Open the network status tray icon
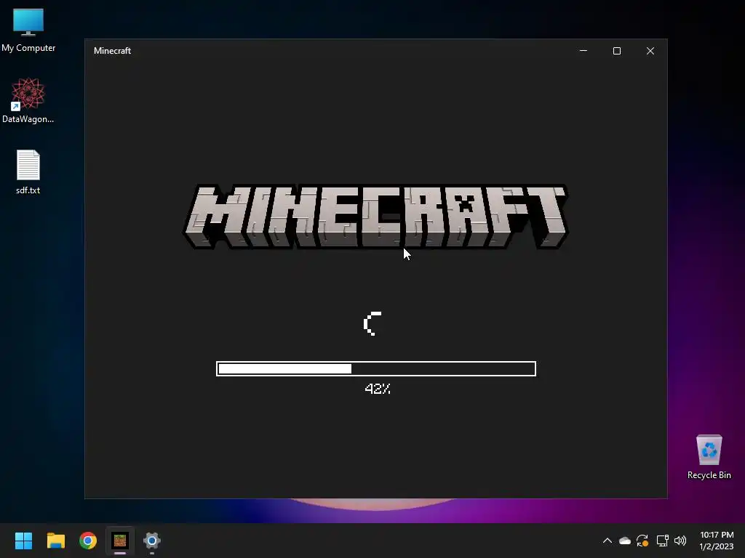This screenshot has height=558, width=745. pos(662,541)
